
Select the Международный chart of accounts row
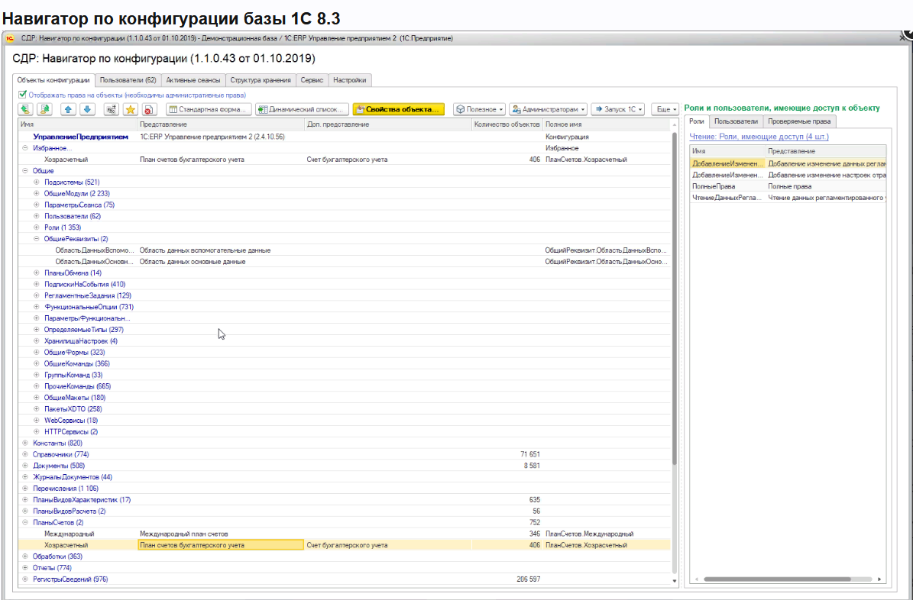click(x=70, y=534)
